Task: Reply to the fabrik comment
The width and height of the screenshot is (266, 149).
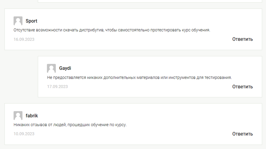Action: point(243,134)
